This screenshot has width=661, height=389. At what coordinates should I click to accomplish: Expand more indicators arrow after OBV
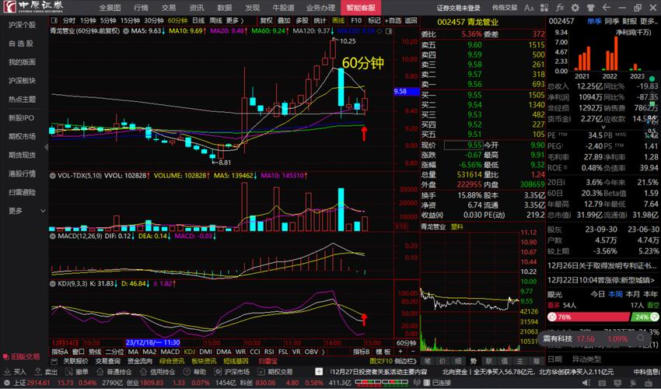click(x=324, y=352)
